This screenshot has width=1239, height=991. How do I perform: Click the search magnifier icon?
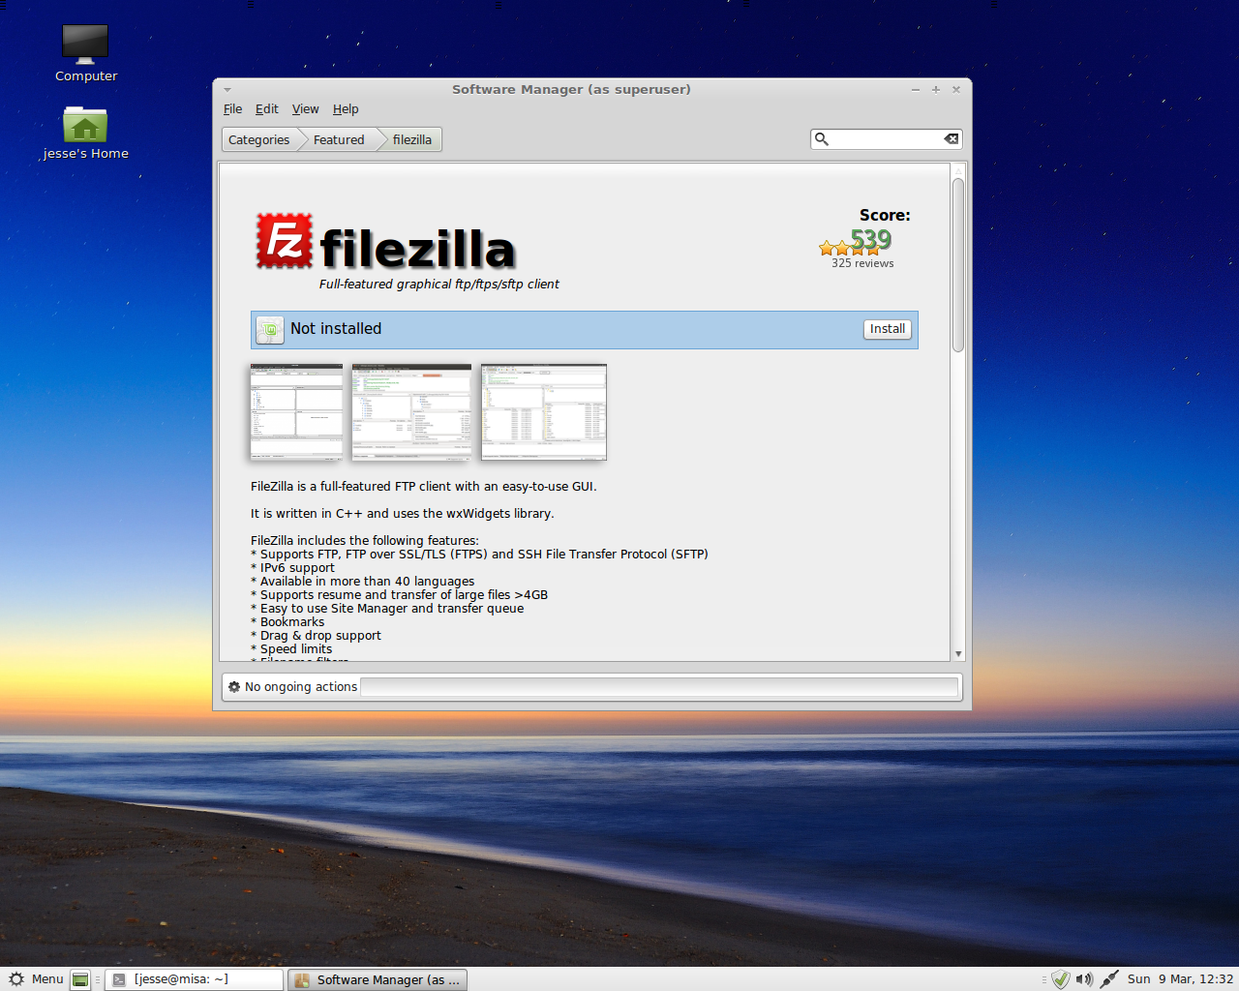tap(821, 139)
